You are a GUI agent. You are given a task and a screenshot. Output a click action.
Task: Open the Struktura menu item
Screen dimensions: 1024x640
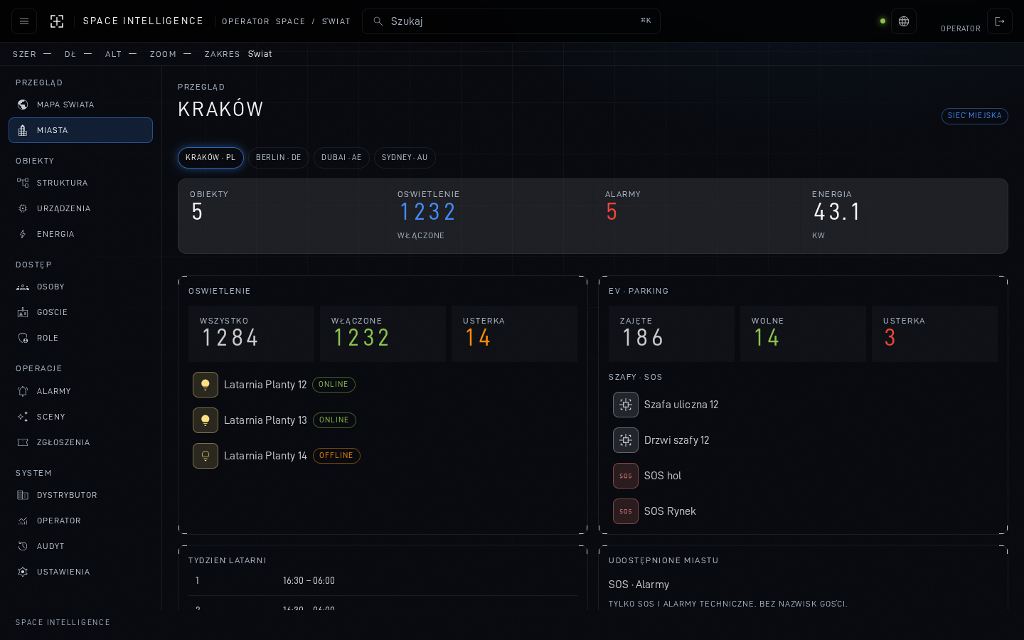tap(80, 183)
